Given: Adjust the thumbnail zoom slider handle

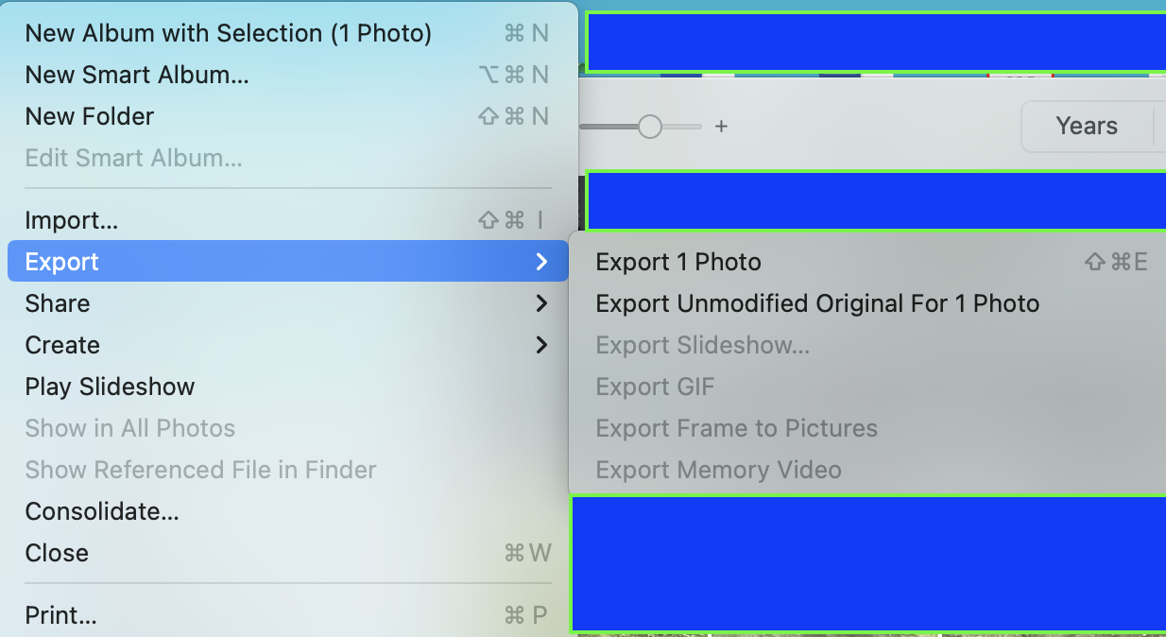Looking at the screenshot, I should [649, 126].
